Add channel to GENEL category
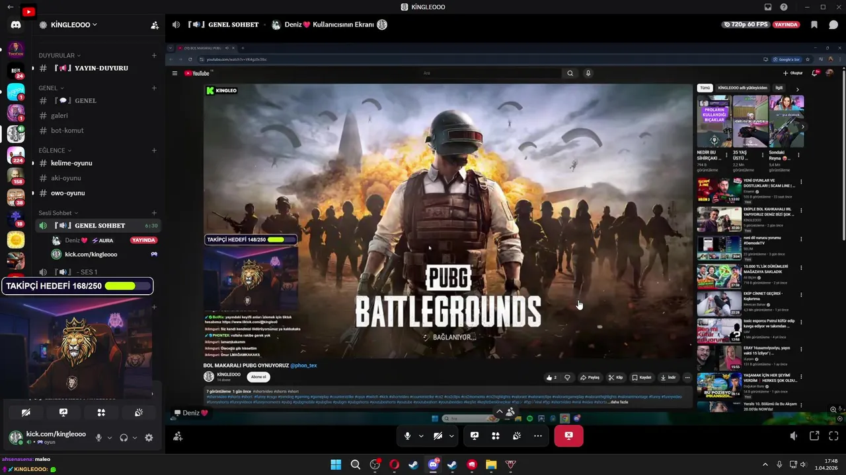This screenshot has height=475, width=846. tap(154, 88)
